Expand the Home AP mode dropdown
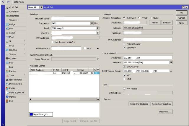 click(x=41, y=7)
